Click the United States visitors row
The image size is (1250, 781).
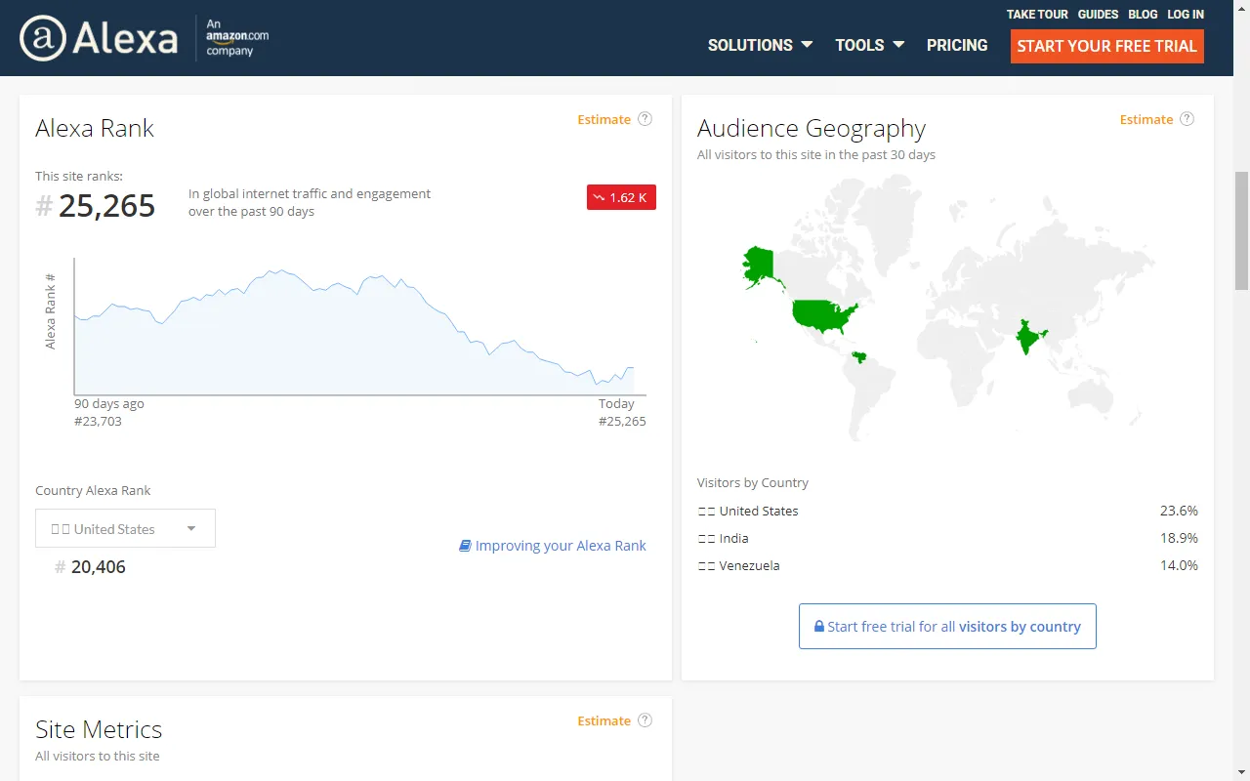pos(947,511)
